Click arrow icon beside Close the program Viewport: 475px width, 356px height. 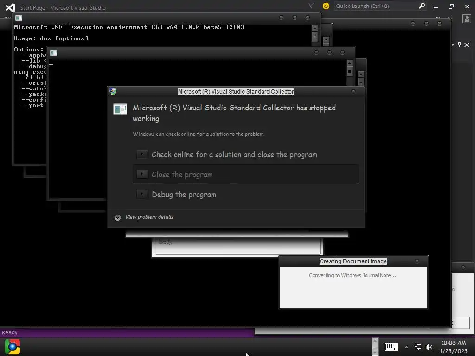142,174
